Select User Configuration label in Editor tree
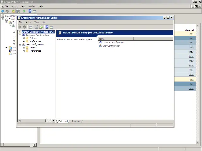 (35, 44)
